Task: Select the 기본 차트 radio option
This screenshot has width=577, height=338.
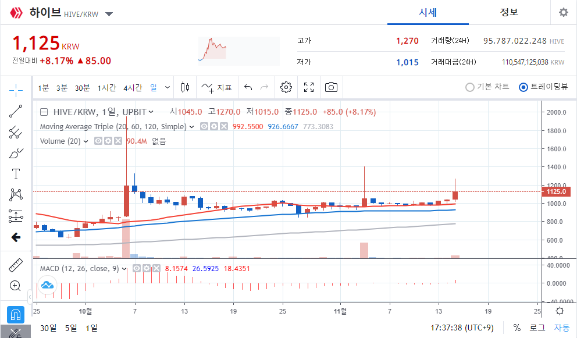Action: point(487,87)
